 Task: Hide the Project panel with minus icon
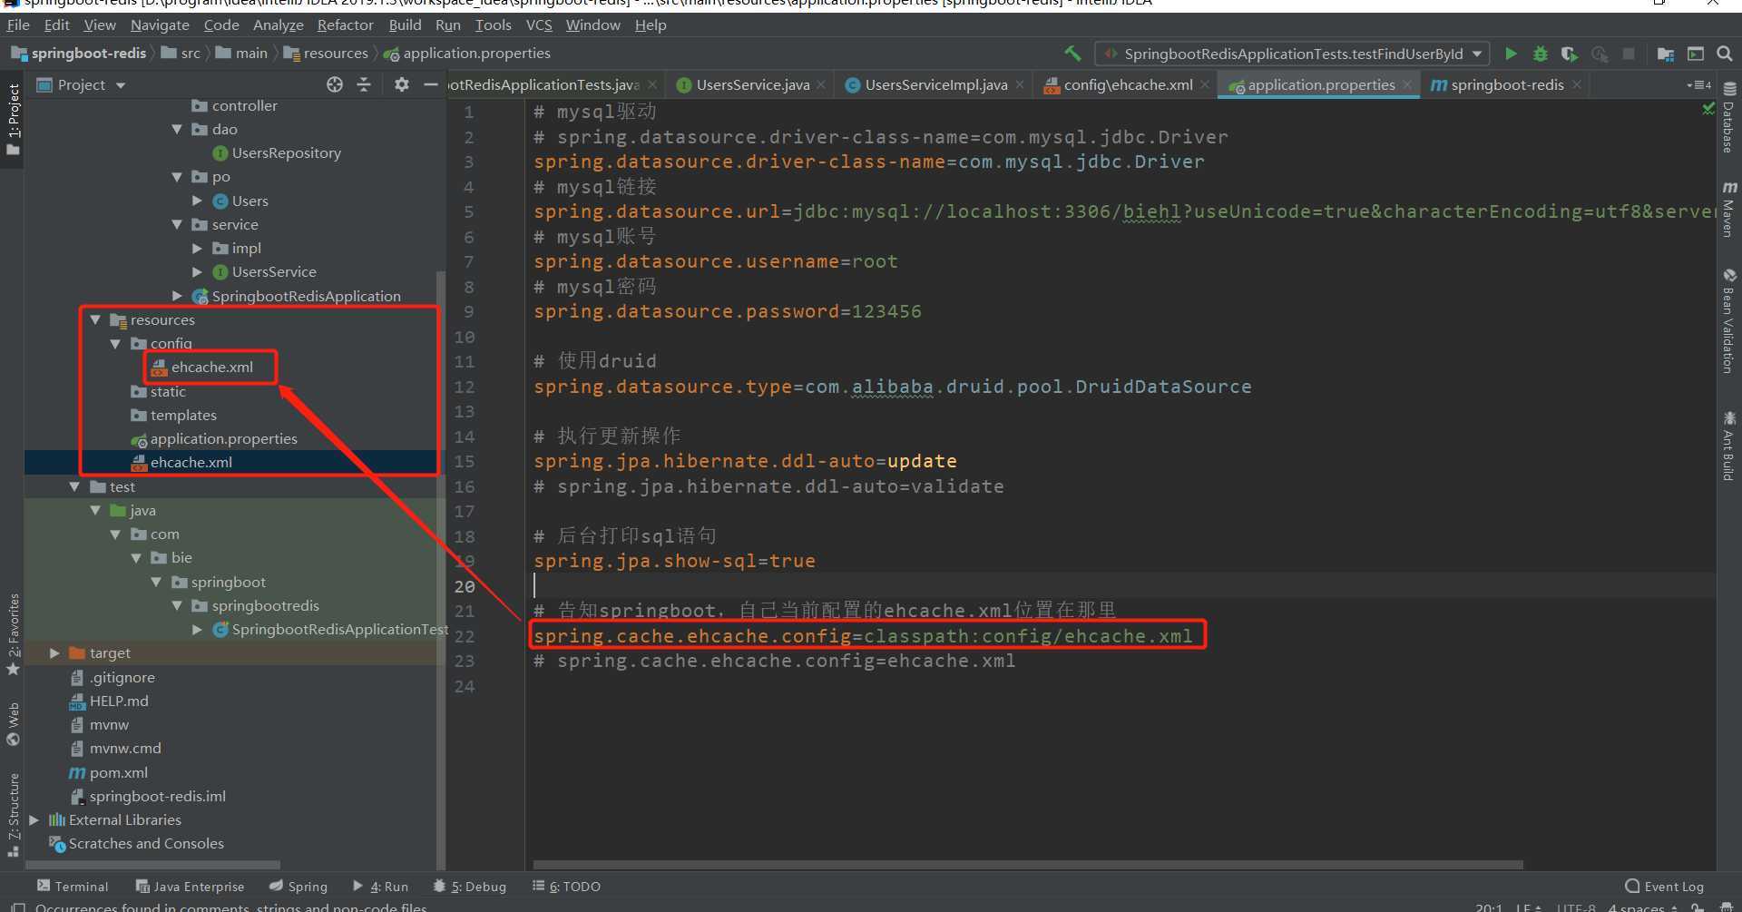[431, 84]
